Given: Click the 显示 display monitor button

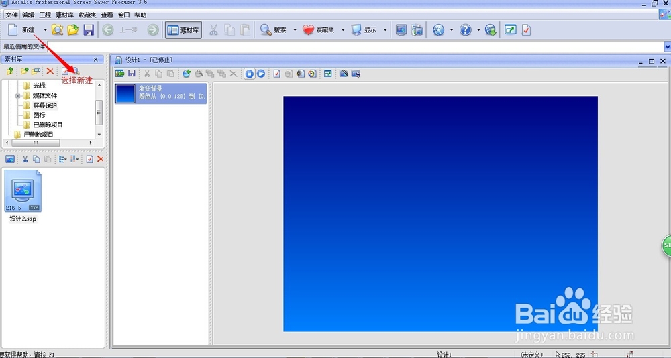Looking at the screenshot, I should tap(364, 30).
